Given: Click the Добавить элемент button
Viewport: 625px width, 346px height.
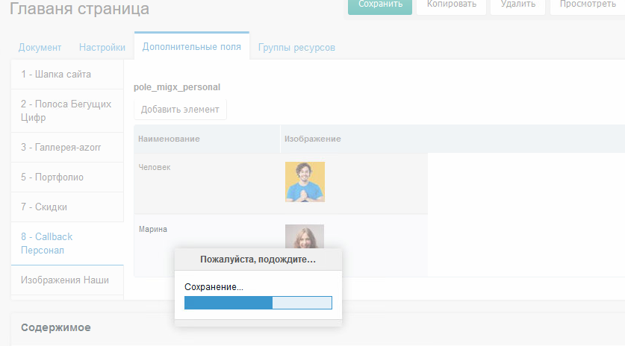Looking at the screenshot, I should tap(180, 110).
